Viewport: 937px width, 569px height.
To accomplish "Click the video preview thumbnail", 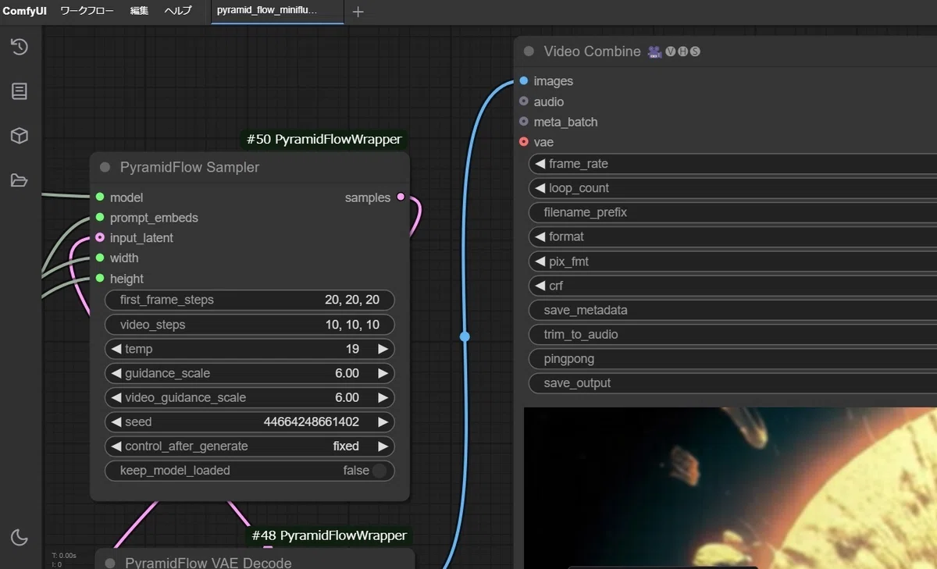I will pos(730,488).
